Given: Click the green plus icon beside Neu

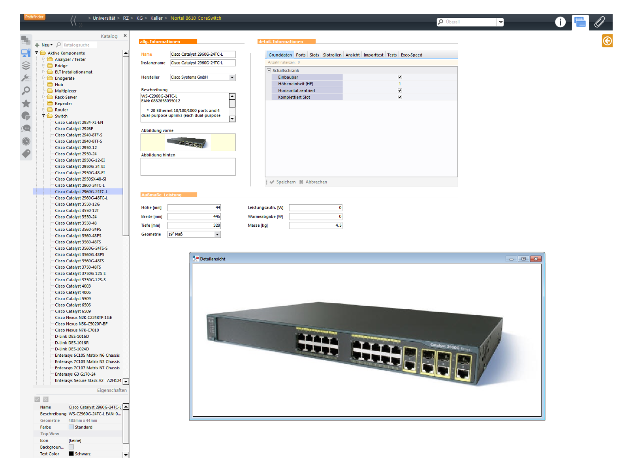Looking at the screenshot, I should click(x=37, y=45).
